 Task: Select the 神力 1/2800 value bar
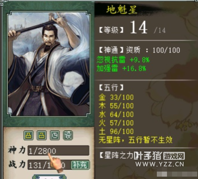(x=58, y=150)
